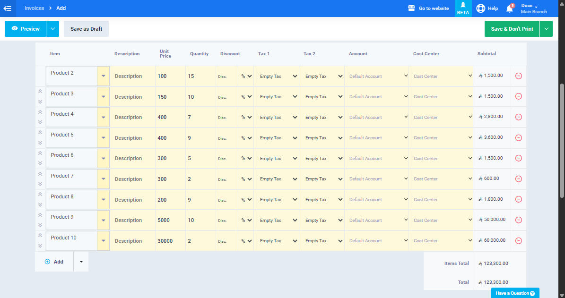
Task: Expand the Save & Don't Print options arrow
Action: pos(546,29)
